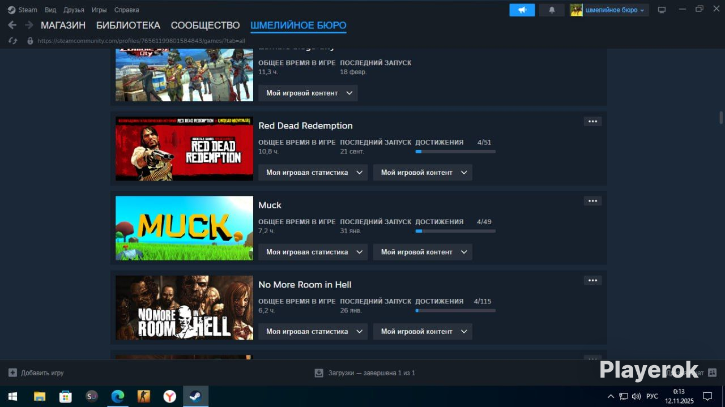
Task: Open options for No More Room in Hell three-dots button
Action: (x=592, y=280)
